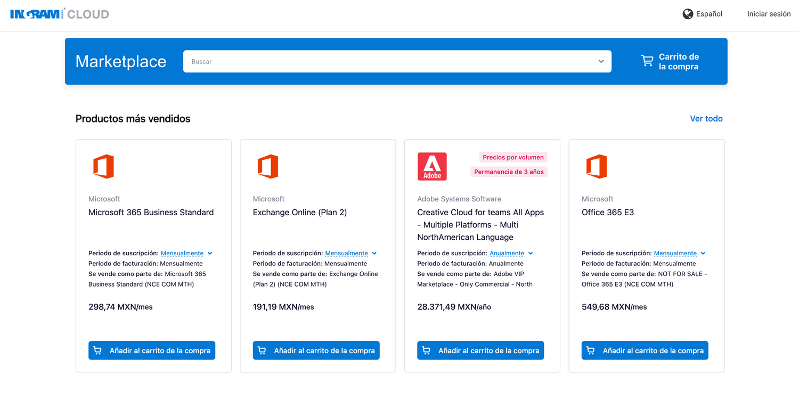Click cart icon in Exchange Online add button
This screenshot has height=398, width=799.
point(262,351)
